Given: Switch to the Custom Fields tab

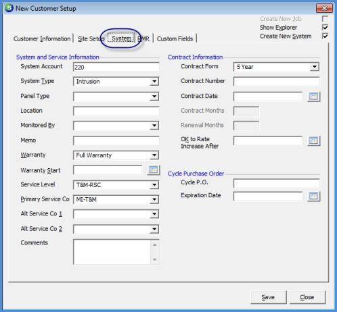Looking at the screenshot, I should click(175, 38).
